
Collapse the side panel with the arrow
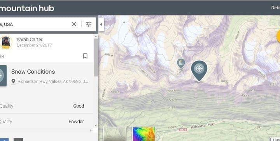point(101,24)
